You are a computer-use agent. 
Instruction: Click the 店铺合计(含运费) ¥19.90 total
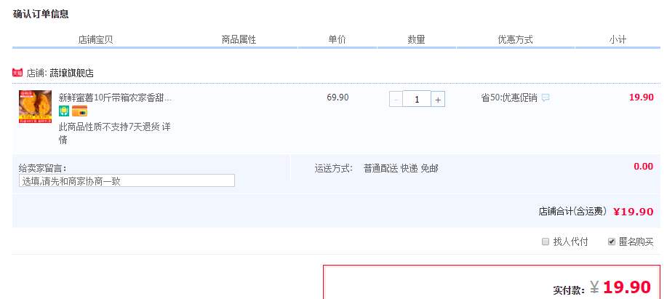(596, 212)
